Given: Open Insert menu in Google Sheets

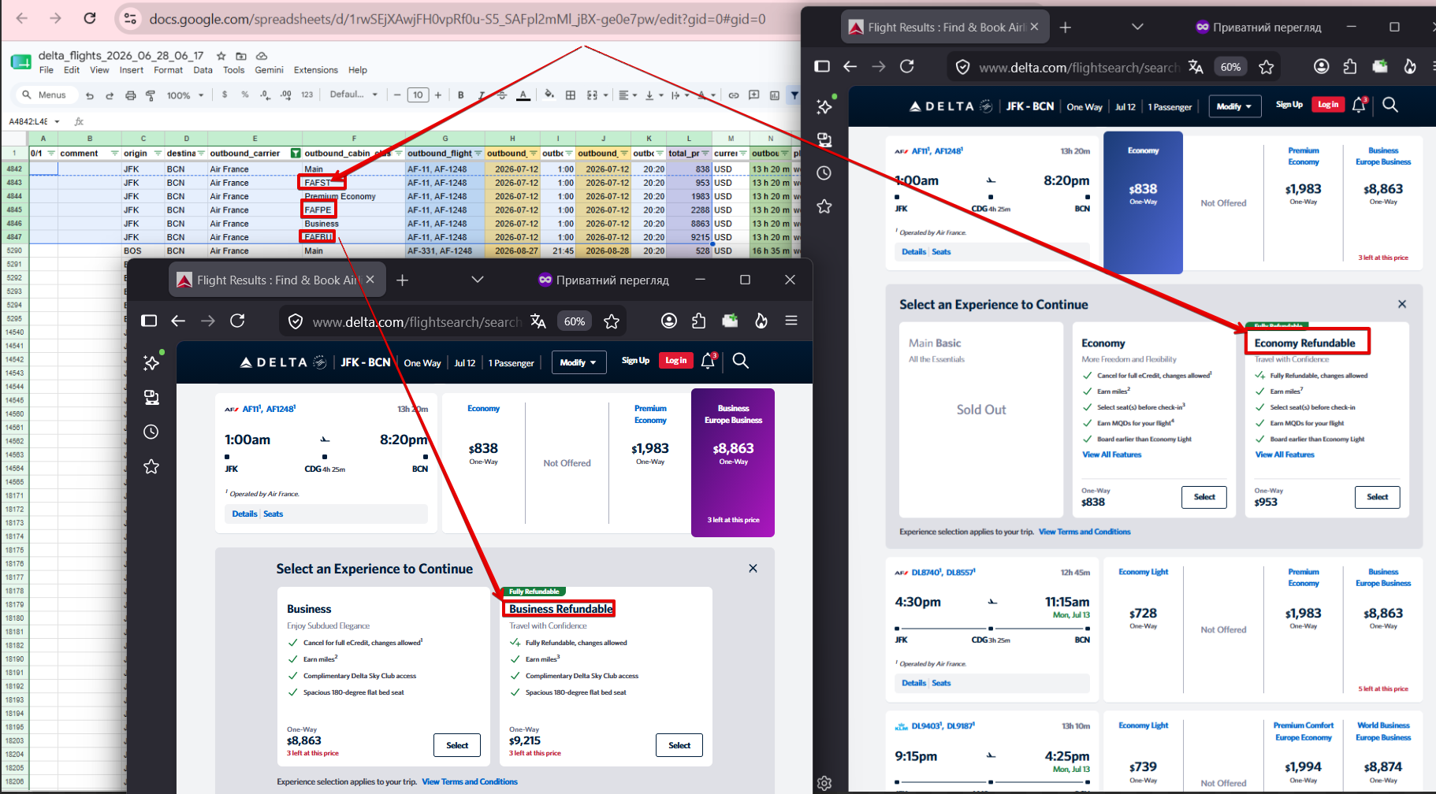Looking at the screenshot, I should [x=132, y=70].
